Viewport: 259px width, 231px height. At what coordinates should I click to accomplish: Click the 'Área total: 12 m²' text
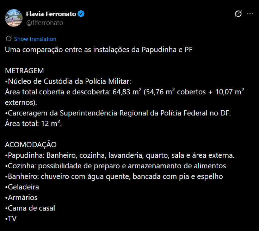33,124
